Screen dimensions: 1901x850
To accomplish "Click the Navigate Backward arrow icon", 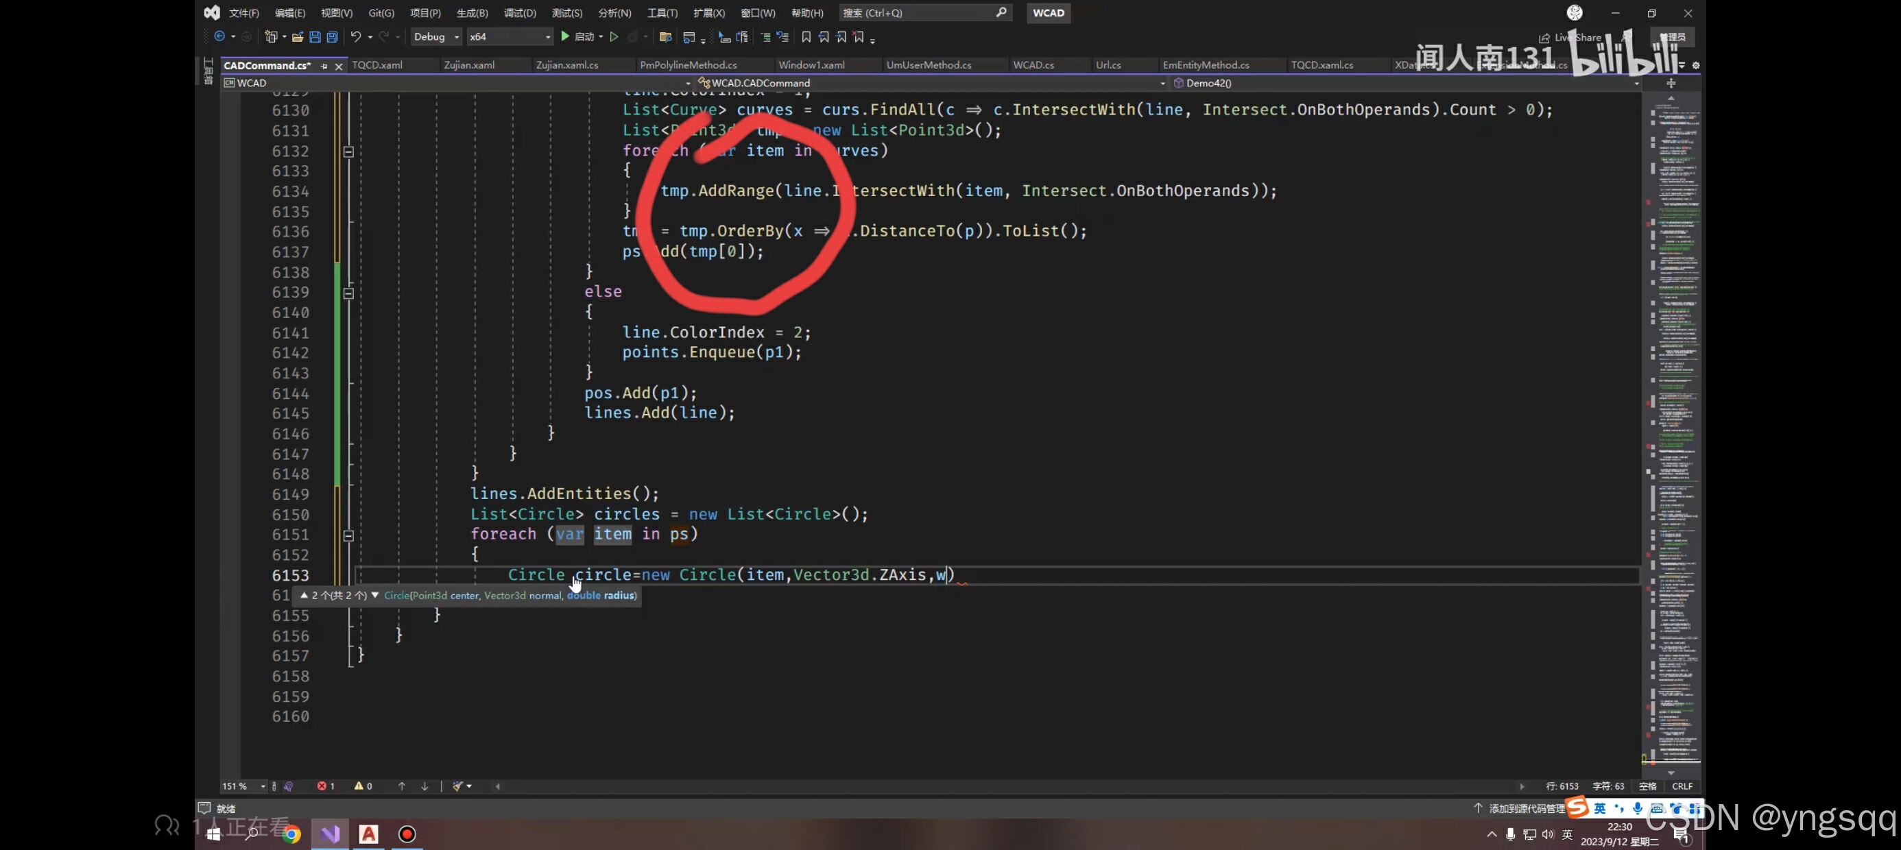I will 219,36.
